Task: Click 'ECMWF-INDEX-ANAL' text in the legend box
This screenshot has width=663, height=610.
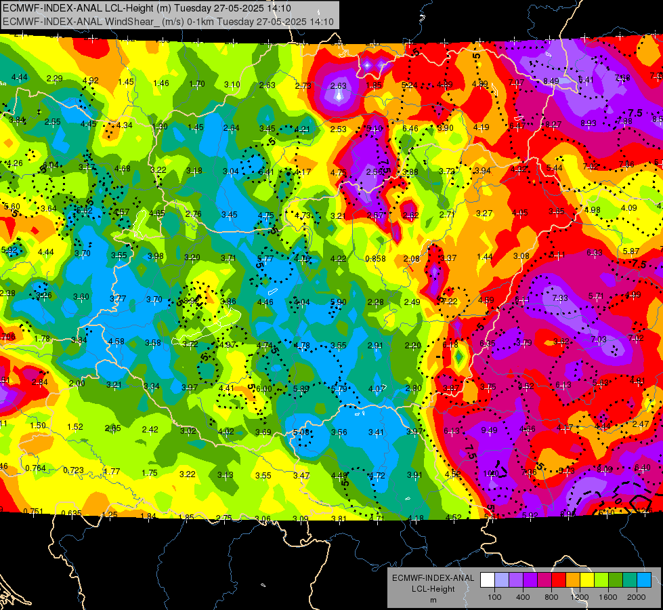Action: click(433, 578)
